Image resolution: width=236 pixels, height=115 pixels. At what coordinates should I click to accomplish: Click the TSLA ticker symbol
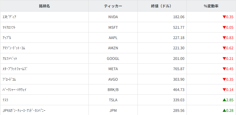[x=113, y=100]
